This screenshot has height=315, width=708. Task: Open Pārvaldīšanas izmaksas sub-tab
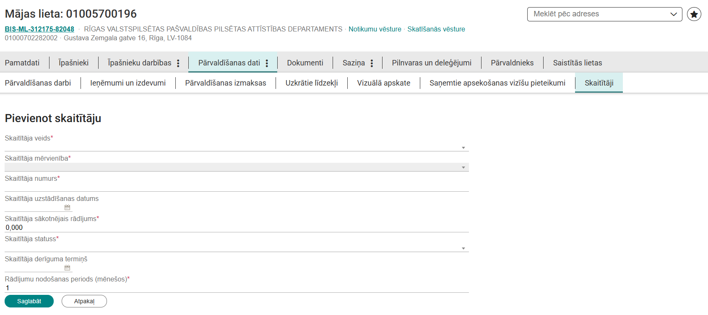point(226,83)
